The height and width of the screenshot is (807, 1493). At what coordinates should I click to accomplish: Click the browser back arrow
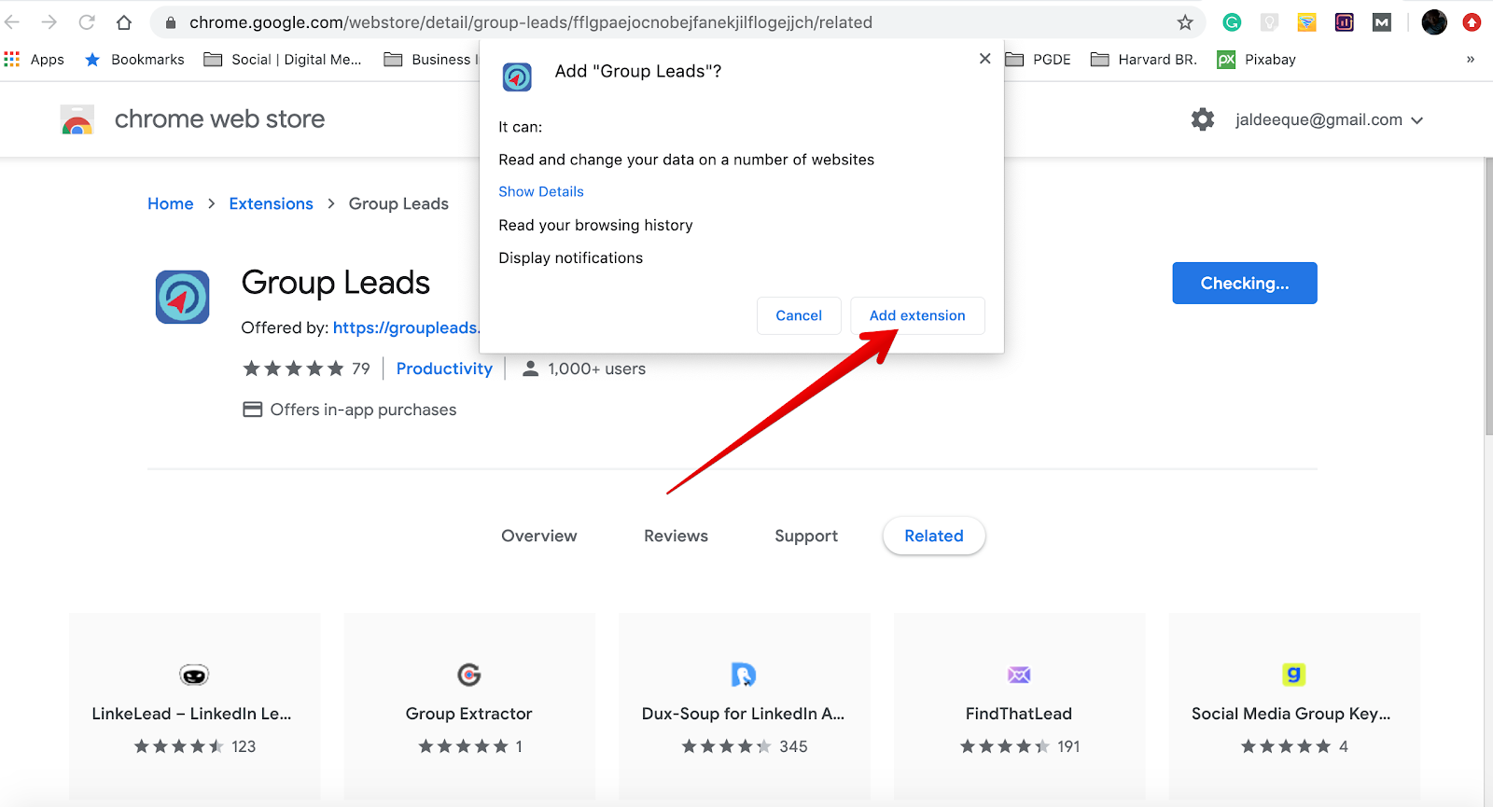(x=12, y=22)
